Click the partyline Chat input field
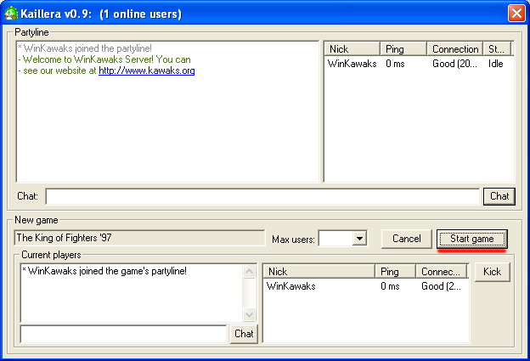Image resolution: width=530 pixels, height=361 pixels. click(x=262, y=196)
